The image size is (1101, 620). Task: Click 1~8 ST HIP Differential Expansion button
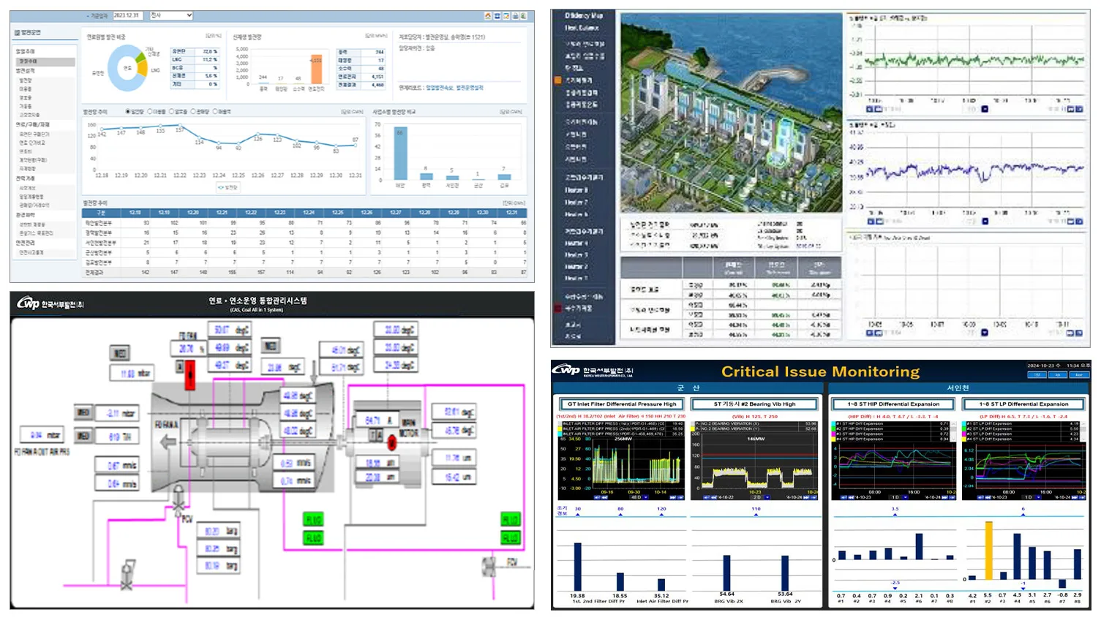893,404
